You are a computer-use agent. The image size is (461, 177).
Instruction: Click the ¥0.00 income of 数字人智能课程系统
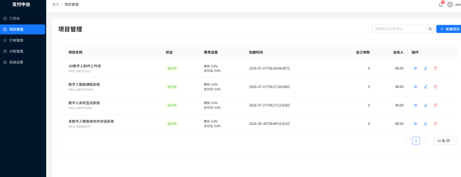(x=399, y=87)
